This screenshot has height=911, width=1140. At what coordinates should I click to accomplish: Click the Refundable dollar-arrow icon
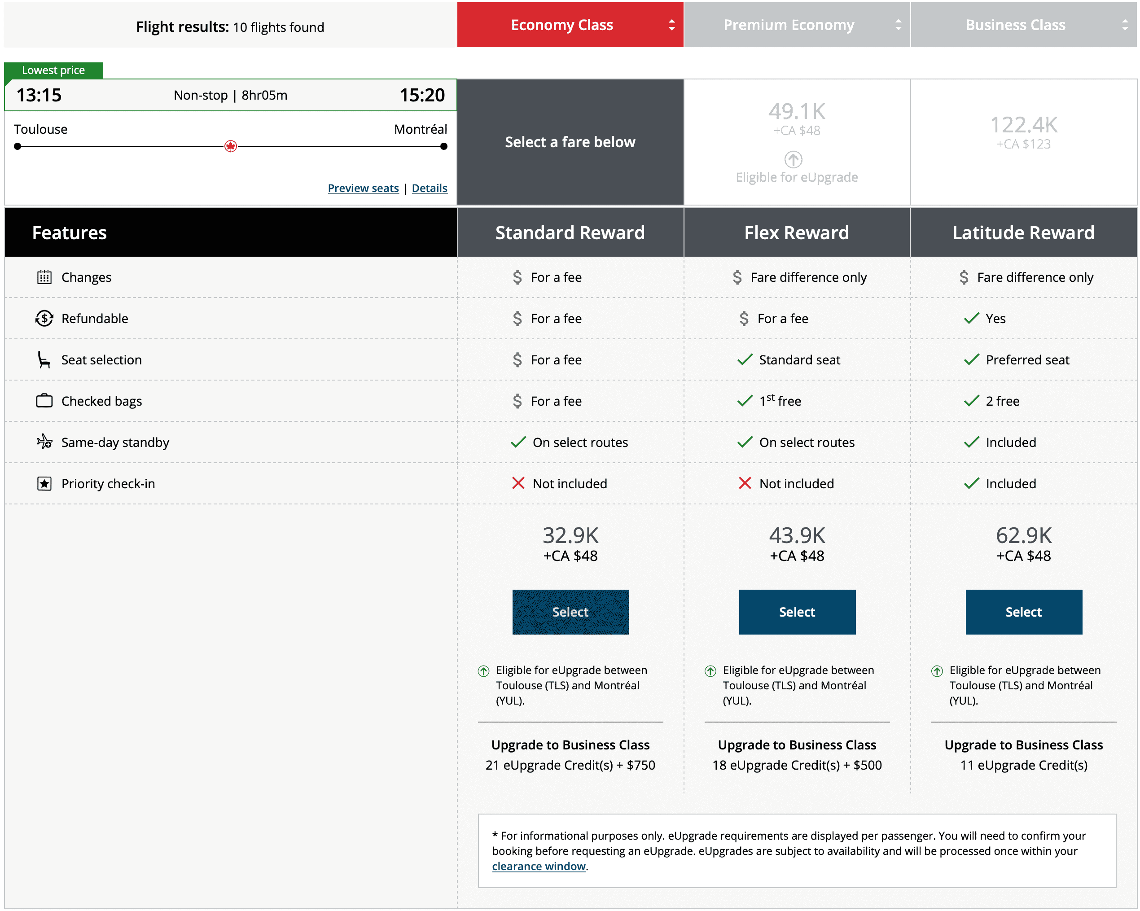[44, 318]
